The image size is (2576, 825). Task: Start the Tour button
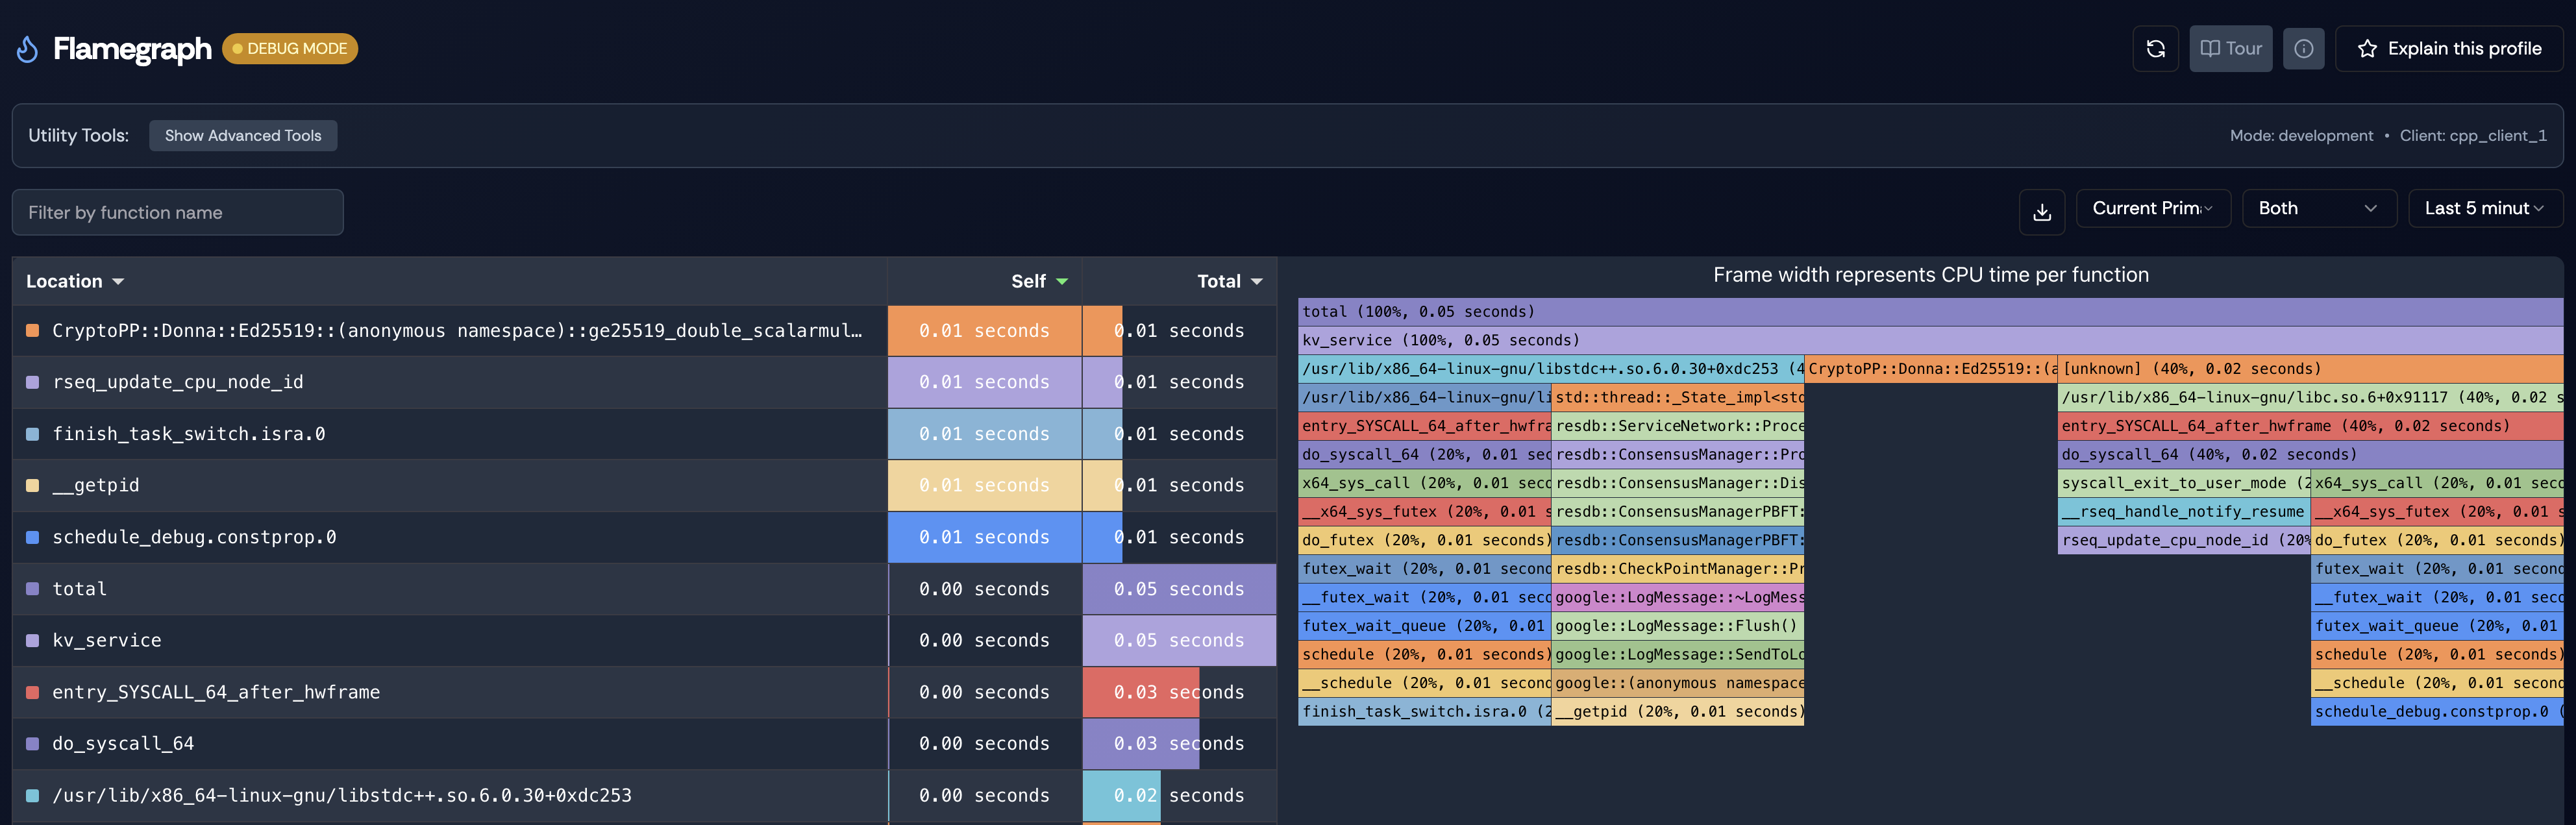(2230, 48)
